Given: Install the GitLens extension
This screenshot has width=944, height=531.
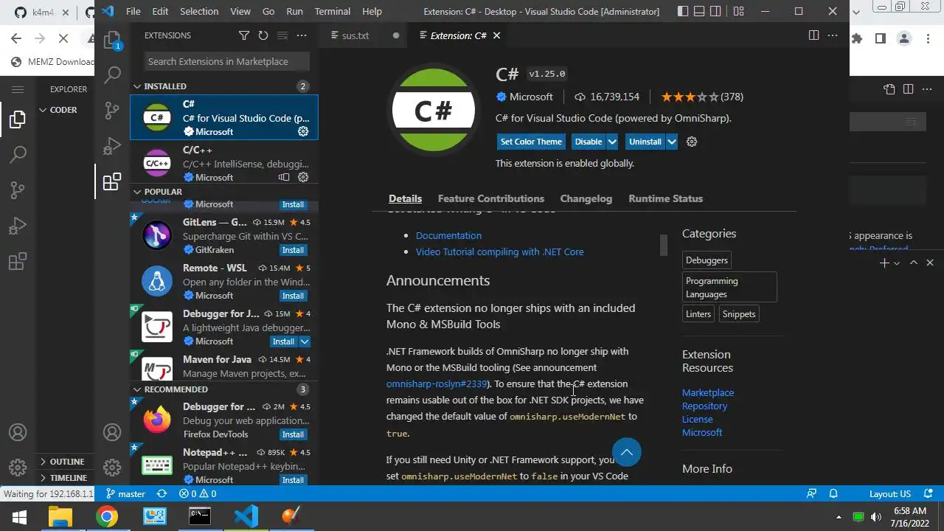Looking at the screenshot, I should coord(293,250).
